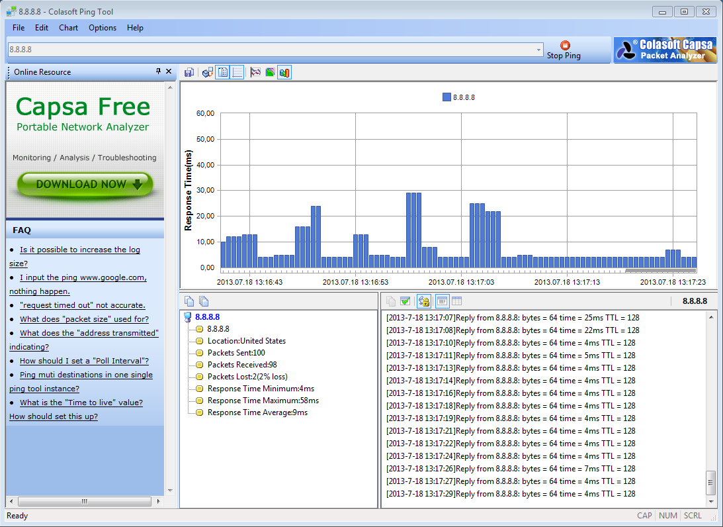Open the File menu
The image size is (723, 527).
pyautogui.click(x=19, y=28)
